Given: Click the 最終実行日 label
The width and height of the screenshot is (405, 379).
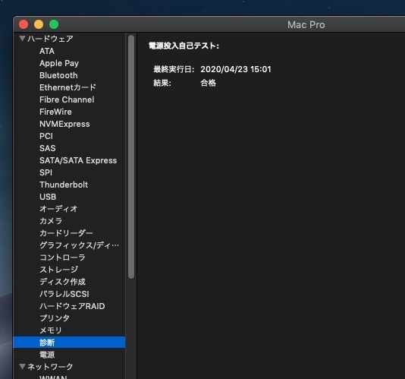Looking at the screenshot, I should pyautogui.click(x=174, y=69).
